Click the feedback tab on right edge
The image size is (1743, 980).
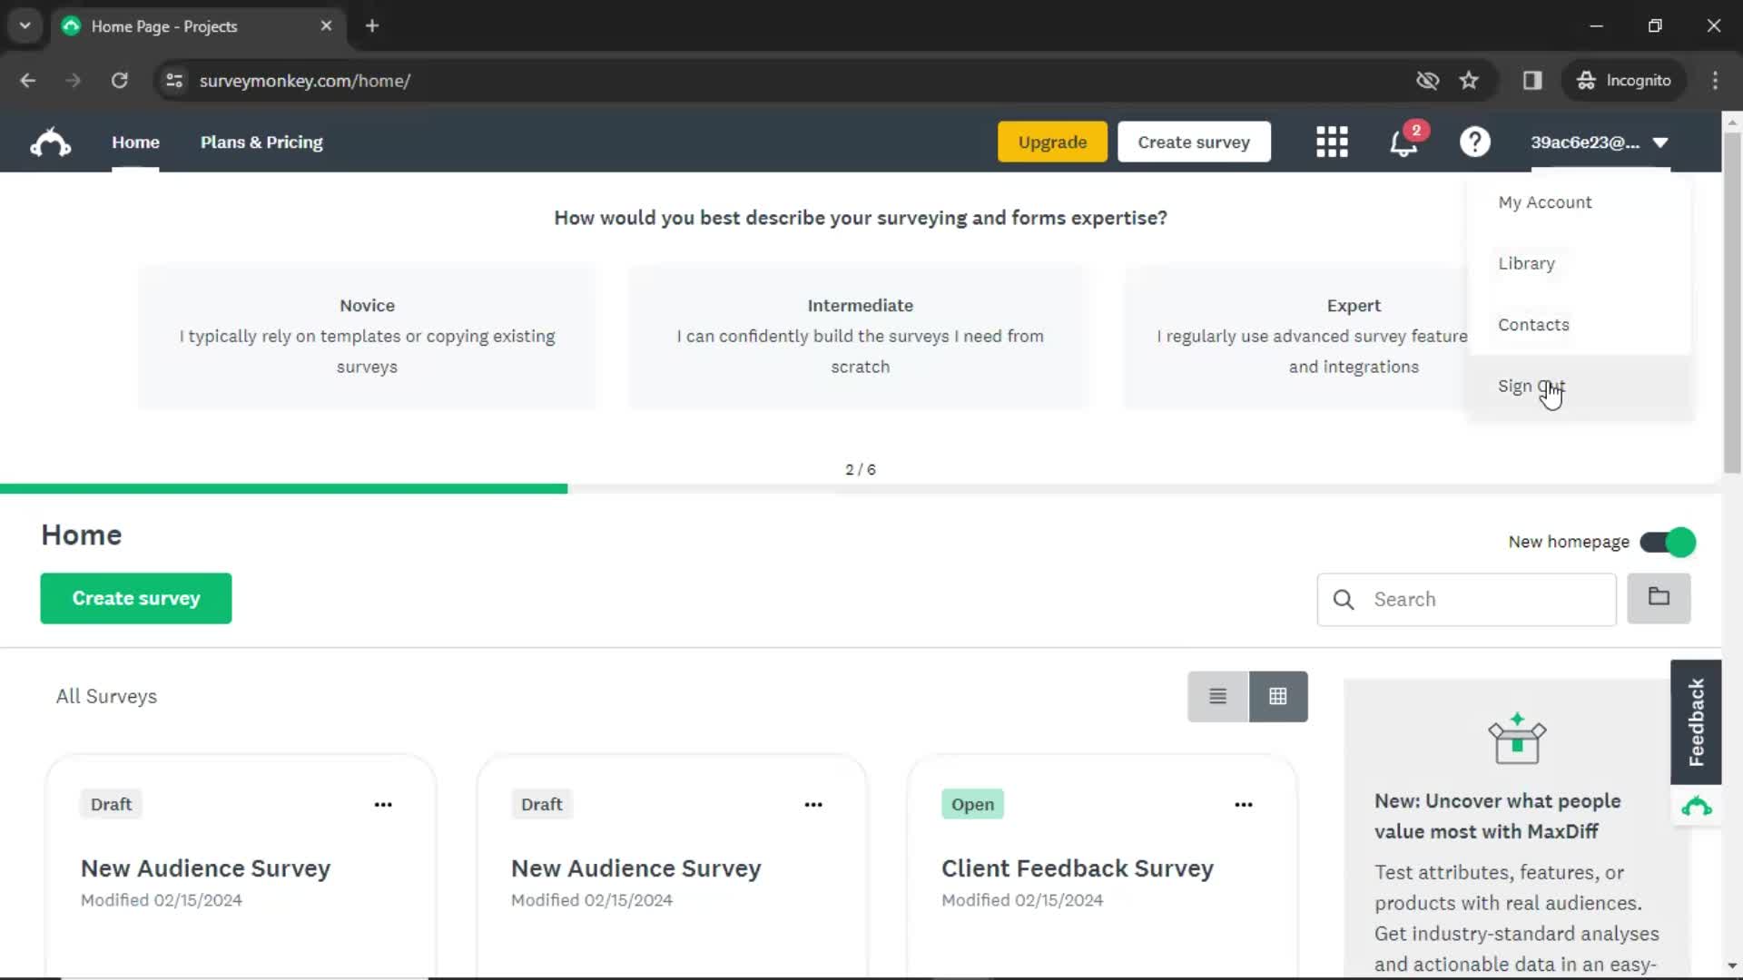point(1699,718)
